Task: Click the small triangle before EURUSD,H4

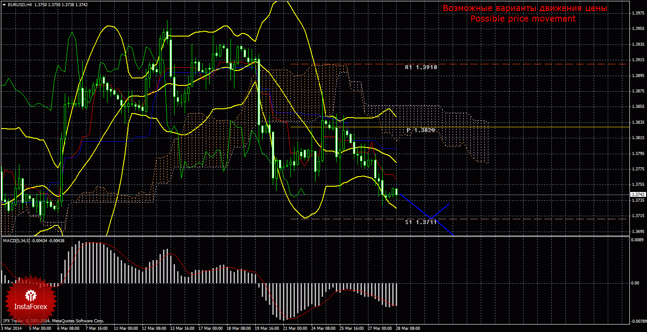Action: [4, 4]
